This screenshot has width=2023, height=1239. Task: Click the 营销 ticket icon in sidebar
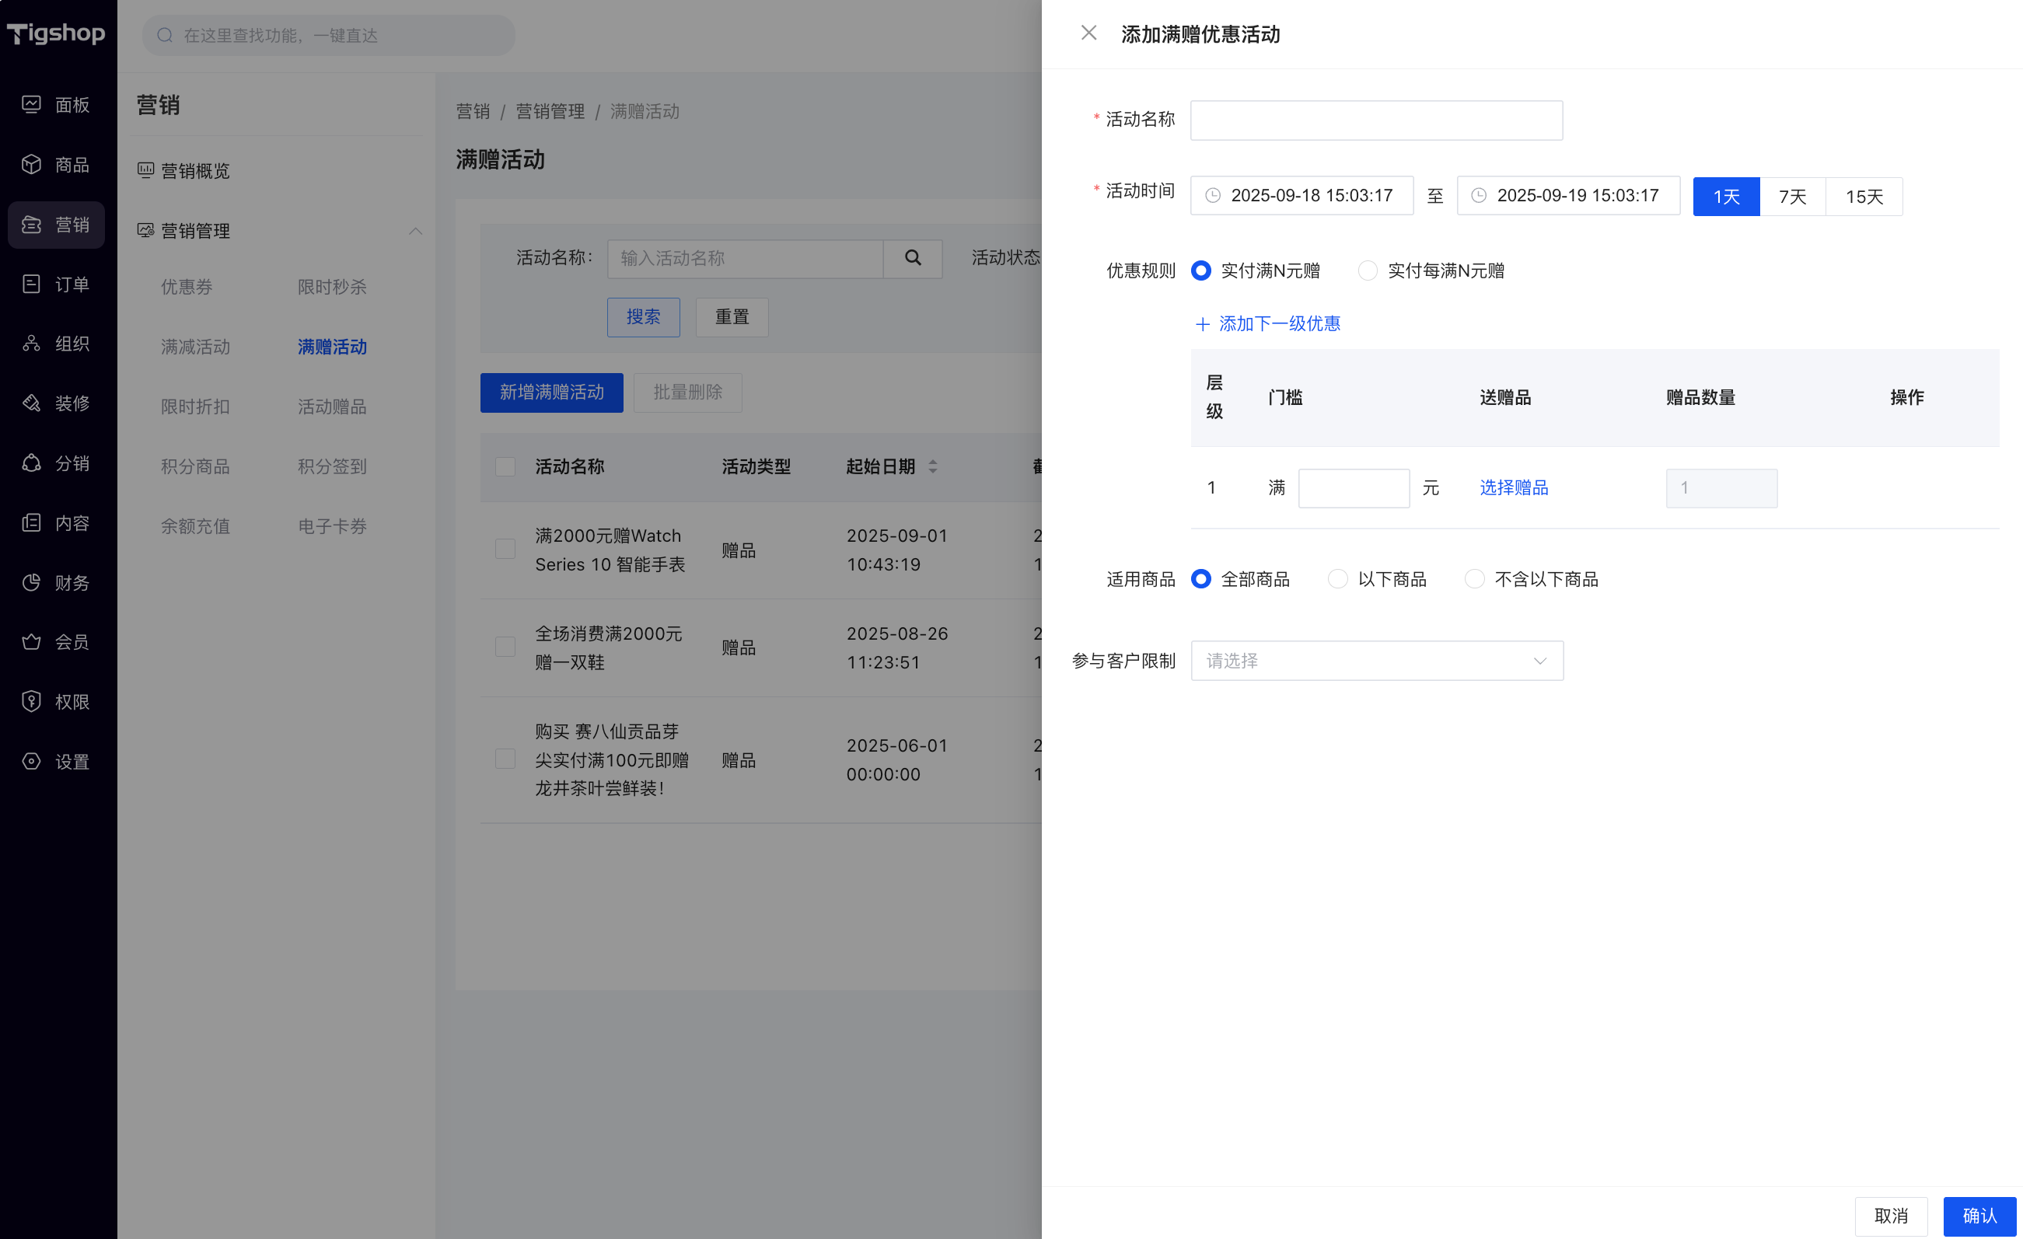tap(31, 224)
